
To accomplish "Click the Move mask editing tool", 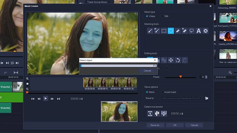I will click(171, 60).
